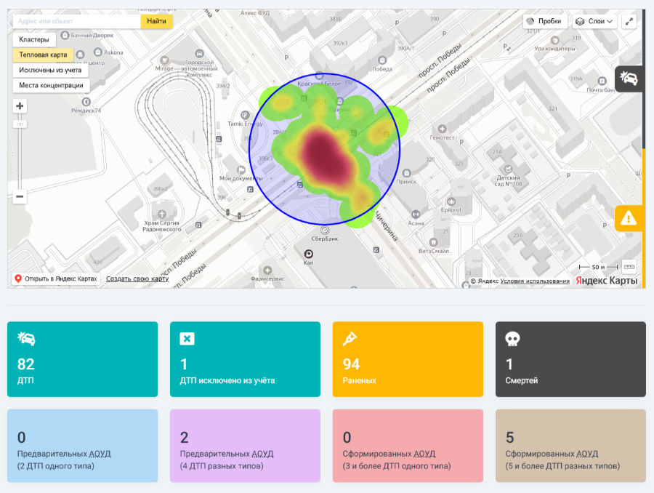Select Места концентрации option
The height and width of the screenshot is (493, 654).
pyautogui.click(x=51, y=85)
